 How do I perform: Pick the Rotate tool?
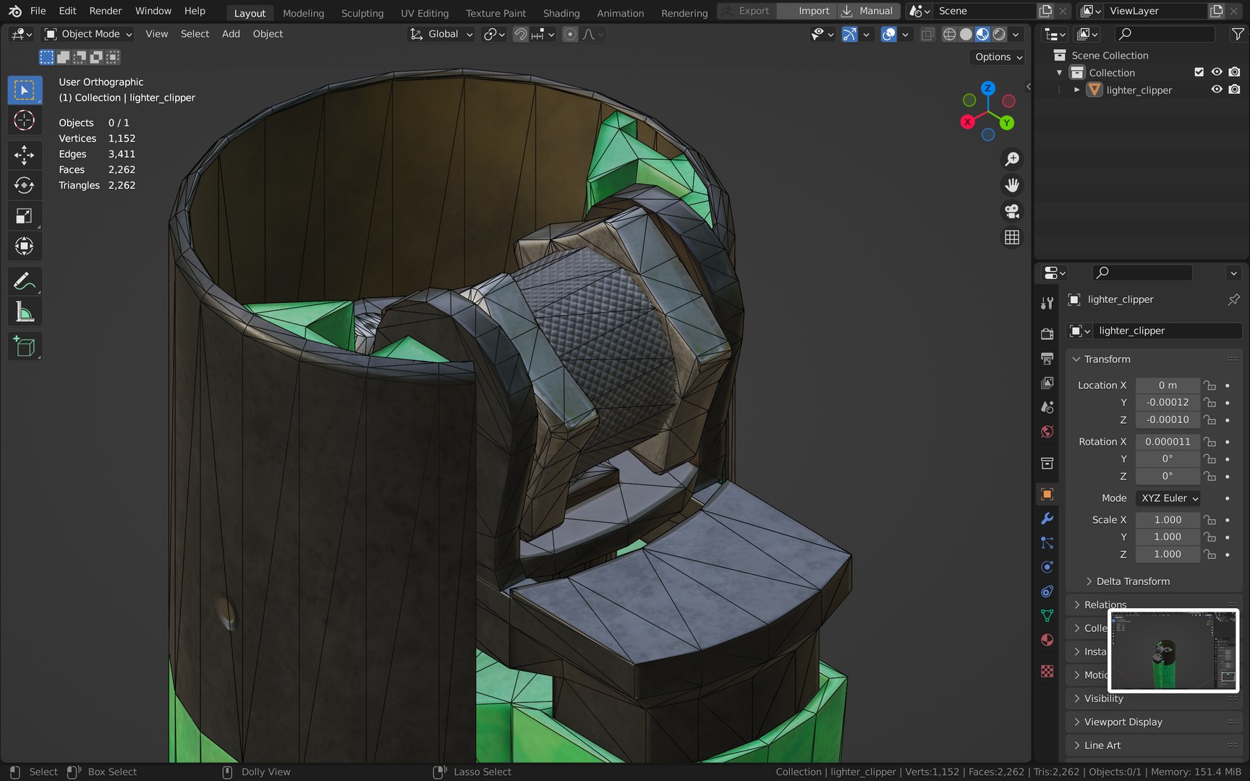(25, 185)
